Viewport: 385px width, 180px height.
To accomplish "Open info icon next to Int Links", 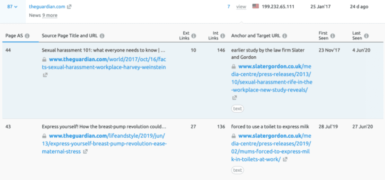I will point(223,36).
